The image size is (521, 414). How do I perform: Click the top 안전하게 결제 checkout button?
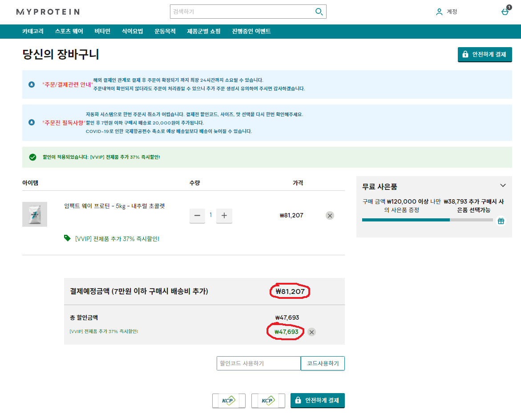click(x=485, y=54)
